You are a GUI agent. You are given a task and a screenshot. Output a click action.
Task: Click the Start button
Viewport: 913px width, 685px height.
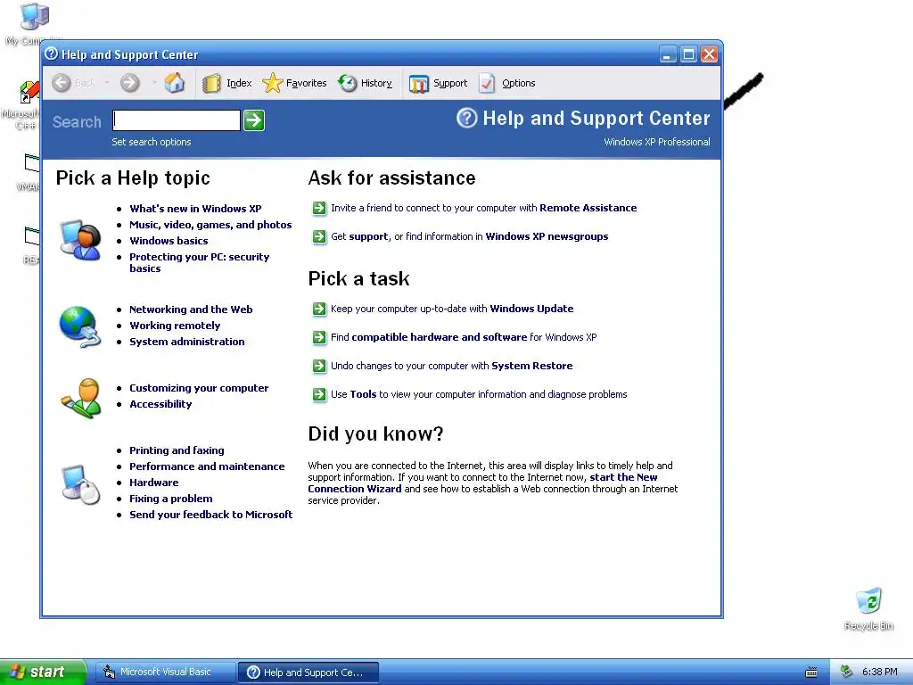pos(43,672)
